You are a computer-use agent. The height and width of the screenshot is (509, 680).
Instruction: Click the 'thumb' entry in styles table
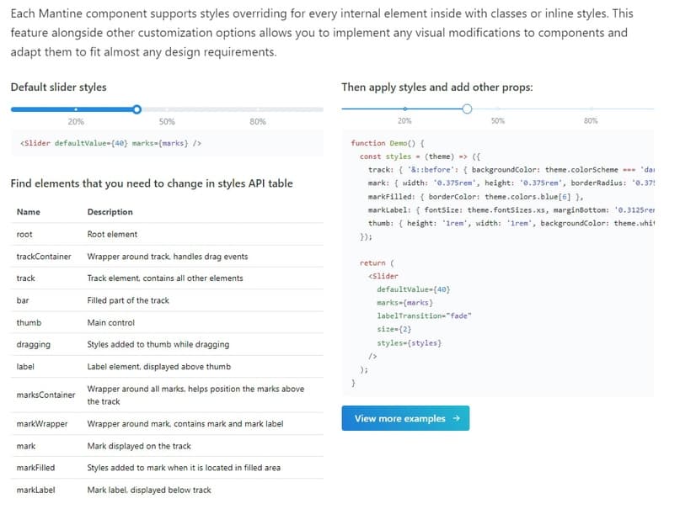coord(29,322)
